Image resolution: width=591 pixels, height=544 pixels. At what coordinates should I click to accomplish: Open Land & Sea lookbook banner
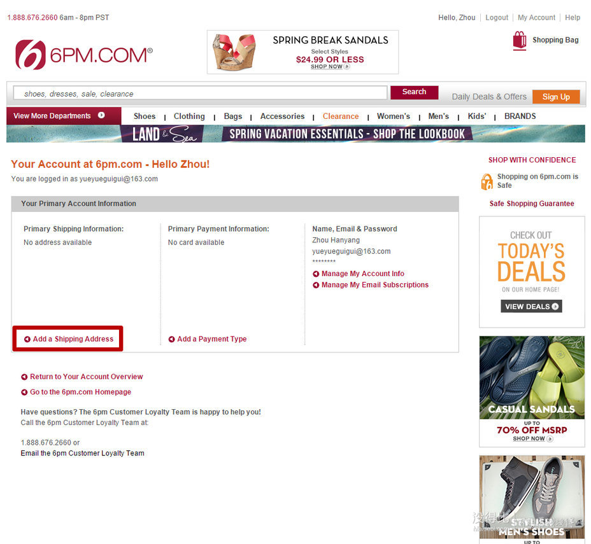[x=296, y=134]
